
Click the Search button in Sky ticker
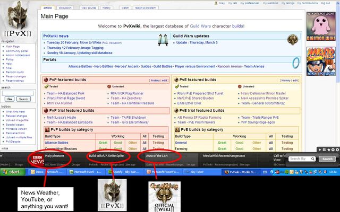pyautogui.click(x=327, y=159)
